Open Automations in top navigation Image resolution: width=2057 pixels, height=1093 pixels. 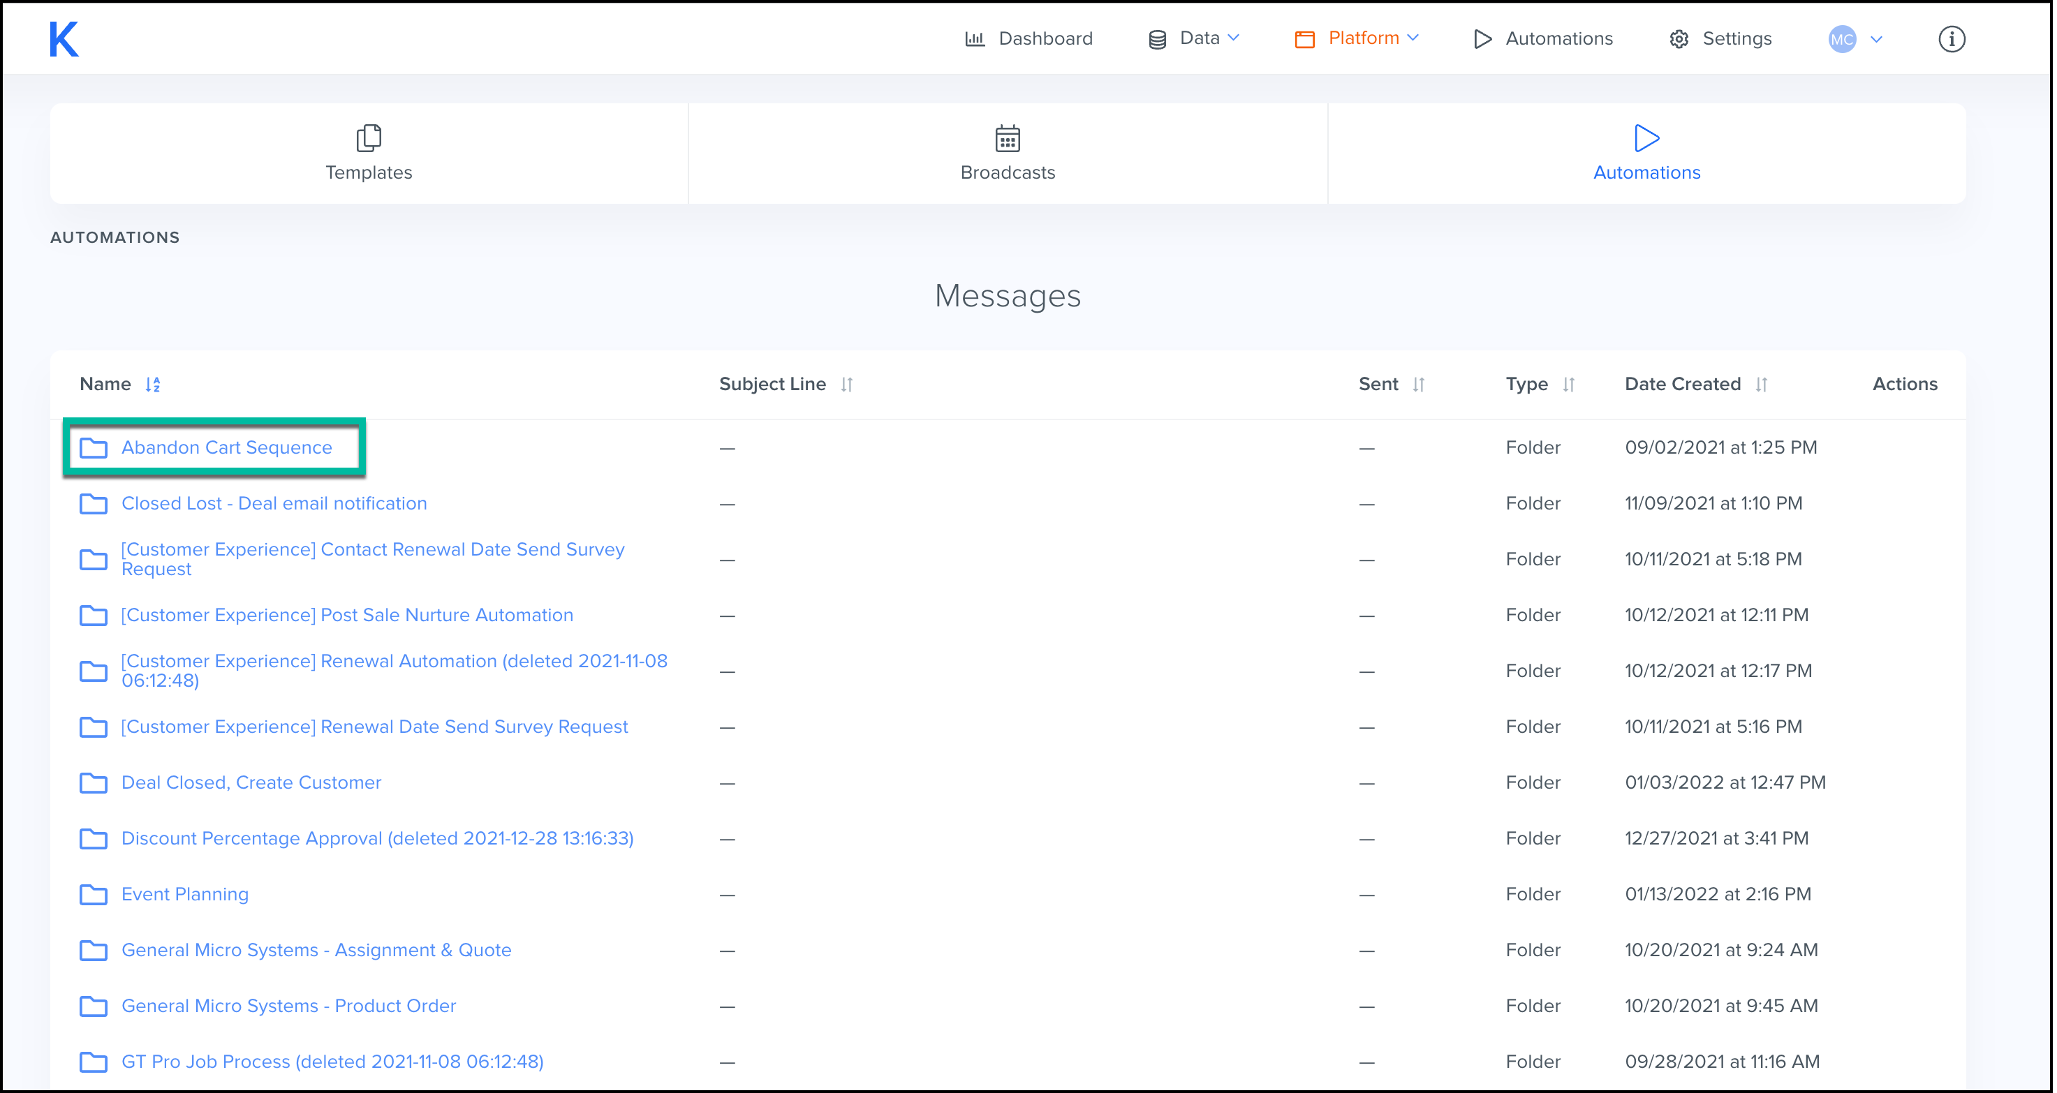point(1543,38)
